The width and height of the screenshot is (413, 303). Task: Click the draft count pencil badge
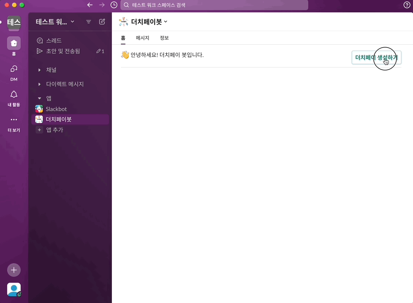[x=100, y=51]
